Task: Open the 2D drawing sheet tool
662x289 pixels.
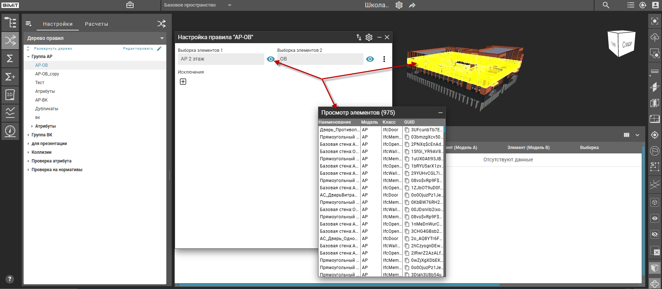Action: pos(10,95)
